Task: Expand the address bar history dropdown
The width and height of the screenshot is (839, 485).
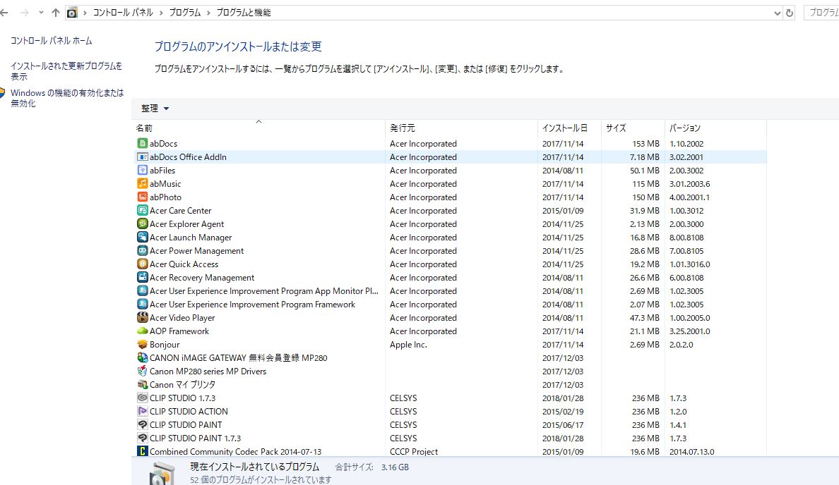Action: (x=777, y=13)
